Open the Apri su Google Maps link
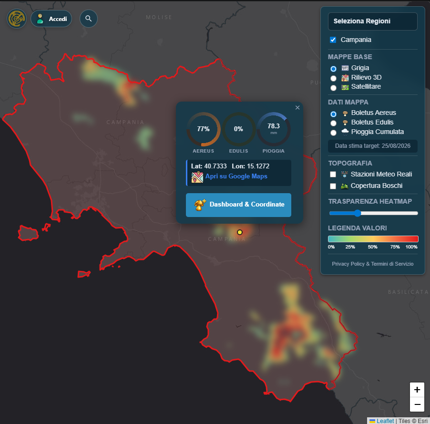 tap(236, 176)
